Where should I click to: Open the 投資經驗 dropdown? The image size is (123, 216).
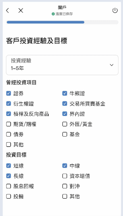pyautogui.click(x=62, y=65)
